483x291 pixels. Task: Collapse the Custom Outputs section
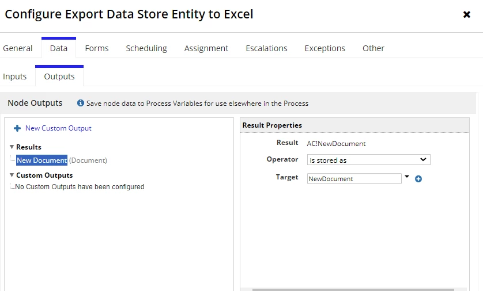pyautogui.click(x=12, y=175)
